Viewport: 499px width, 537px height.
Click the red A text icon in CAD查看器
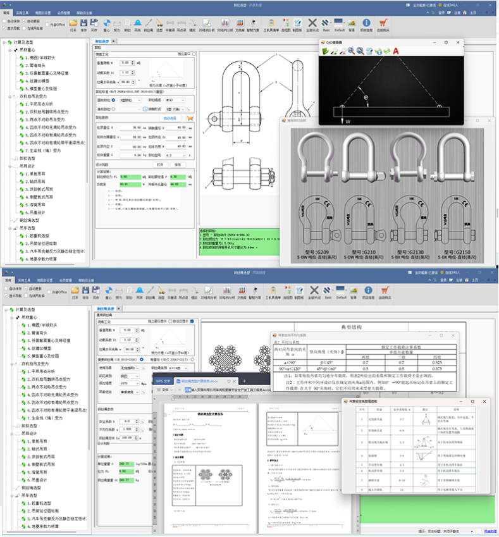[x=395, y=51]
